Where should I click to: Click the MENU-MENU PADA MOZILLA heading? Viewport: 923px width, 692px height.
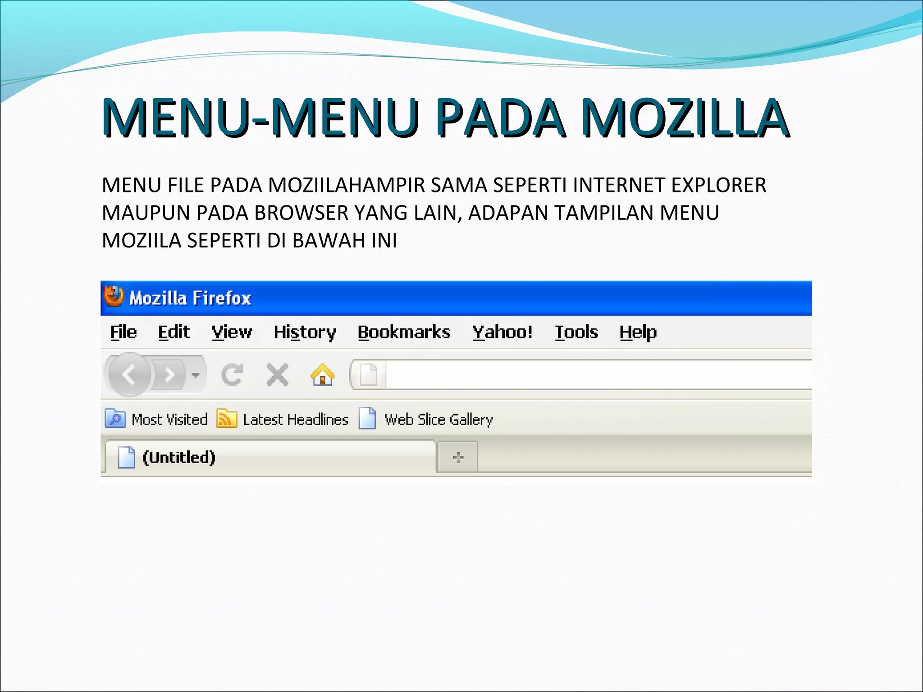click(x=445, y=118)
